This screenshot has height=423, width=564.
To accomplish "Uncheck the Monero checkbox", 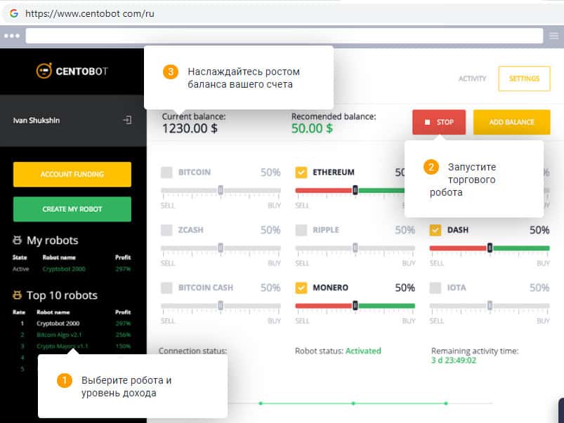I will click(301, 288).
